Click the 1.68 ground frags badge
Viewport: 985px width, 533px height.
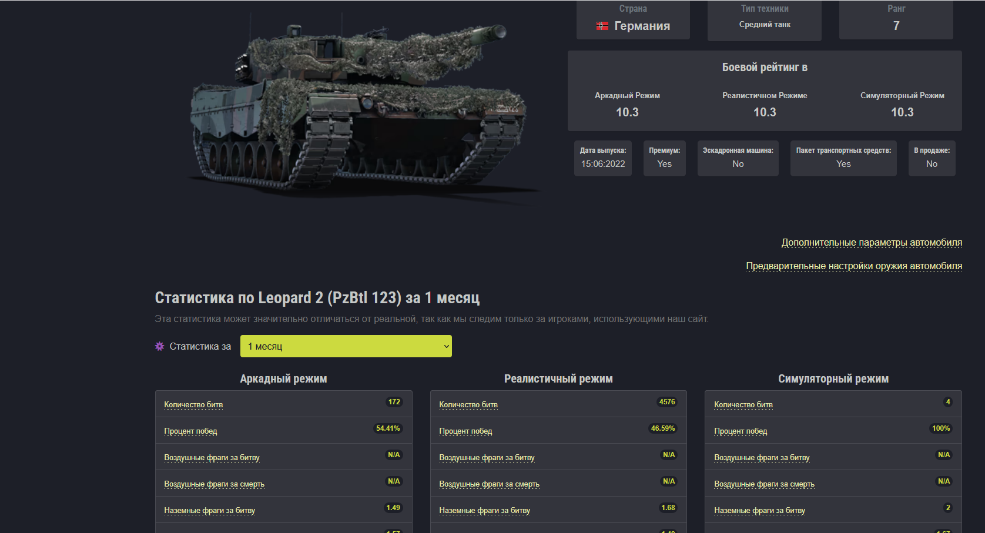[x=668, y=508]
